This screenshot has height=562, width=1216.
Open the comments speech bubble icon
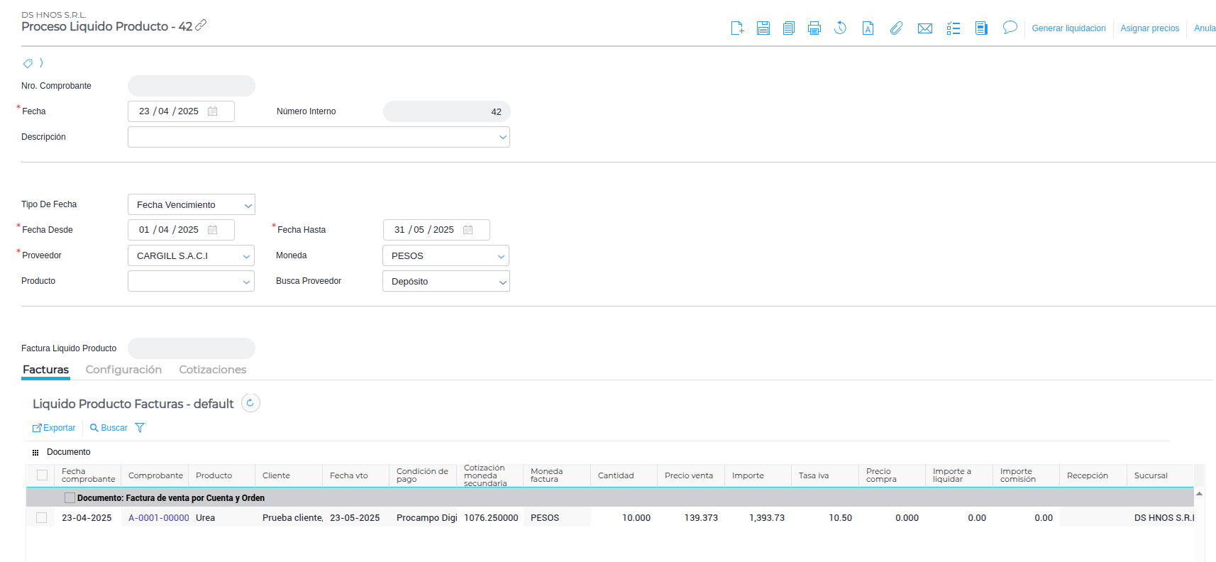tap(1010, 28)
